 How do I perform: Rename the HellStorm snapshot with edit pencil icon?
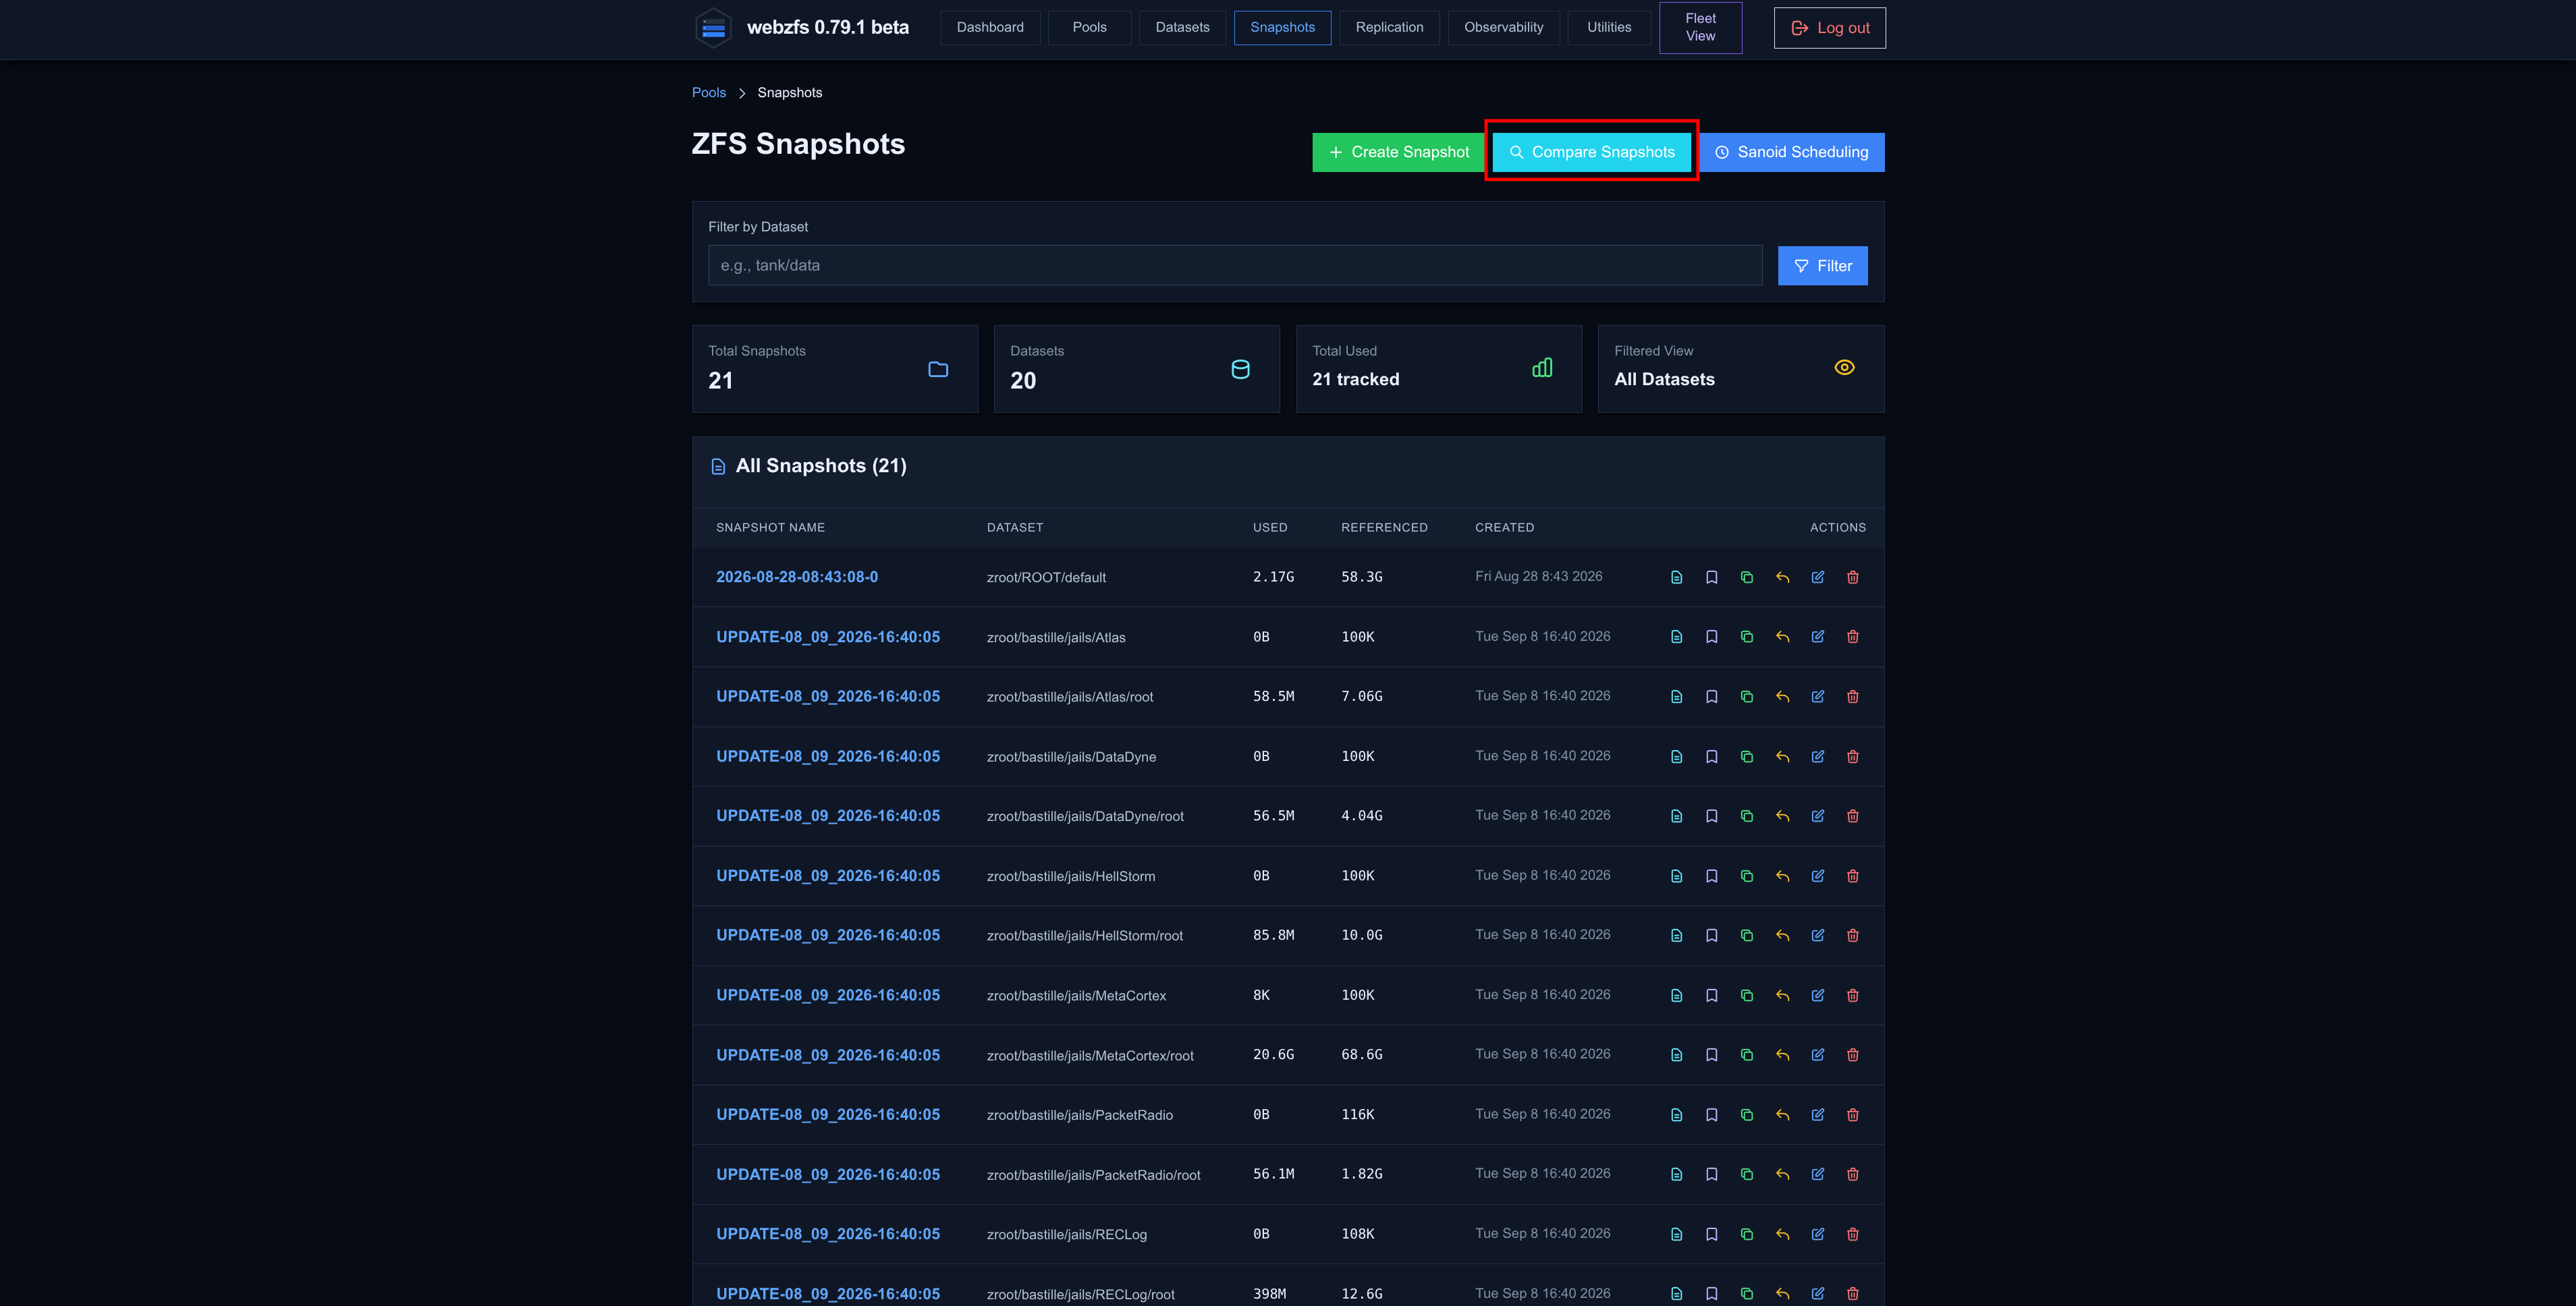coord(1818,876)
